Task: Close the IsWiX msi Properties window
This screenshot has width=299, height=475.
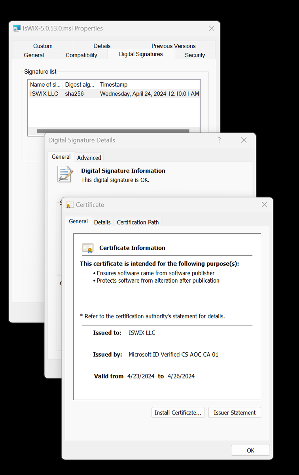Action: (212, 28)
